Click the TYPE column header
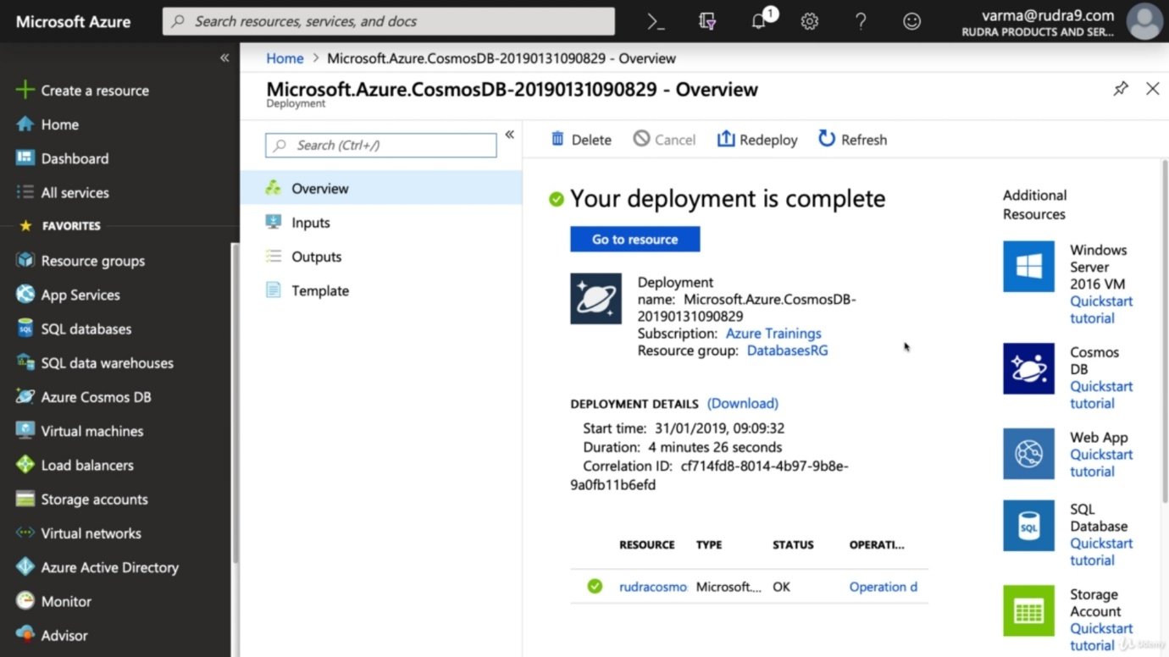 tap(709, 545)
